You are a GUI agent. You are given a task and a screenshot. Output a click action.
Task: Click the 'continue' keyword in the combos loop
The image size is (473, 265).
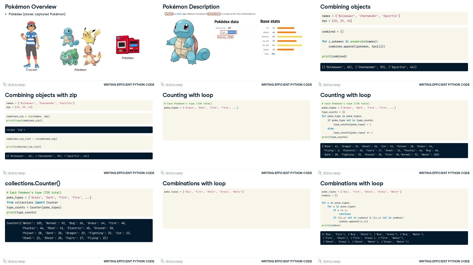point(345,214)
